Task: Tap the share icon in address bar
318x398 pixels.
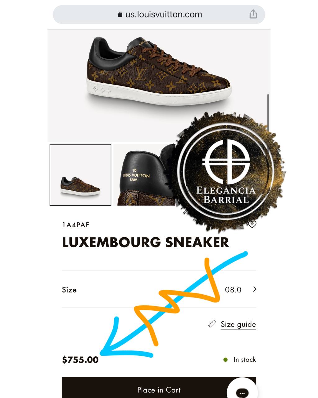Action: point(253,14)
